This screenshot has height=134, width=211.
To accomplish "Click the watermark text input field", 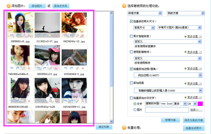I will (x=159, y=104).
